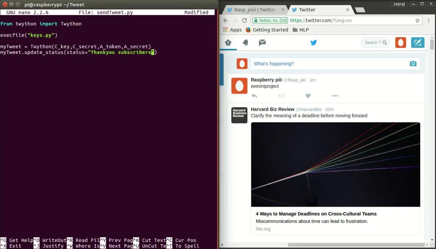This screenshot has height=249, width=436.
Task: Open the 1m timestamp of eeminiproject tweet
Action: (312, 80)
